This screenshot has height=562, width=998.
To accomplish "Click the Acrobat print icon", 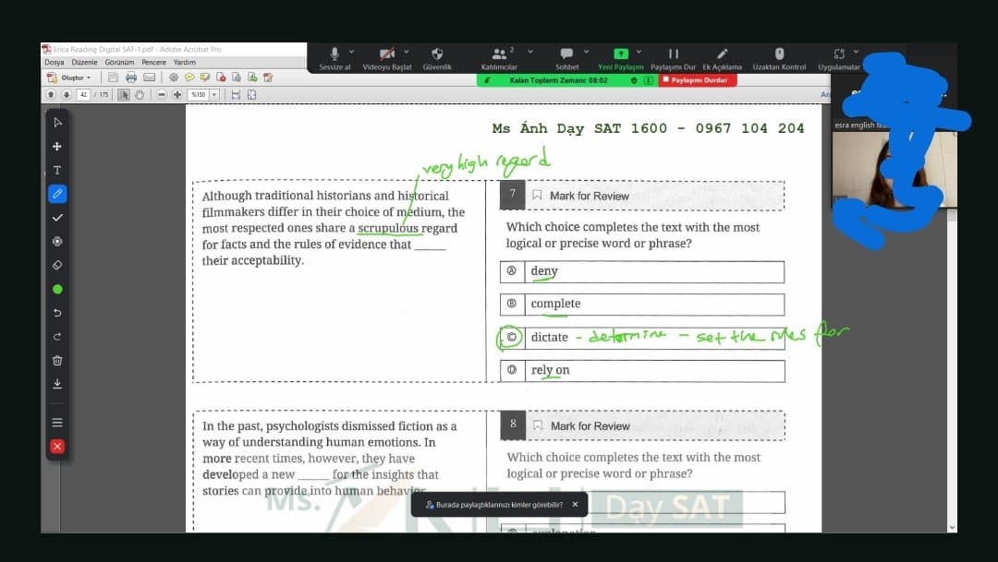I will click(x=131, y=78).
